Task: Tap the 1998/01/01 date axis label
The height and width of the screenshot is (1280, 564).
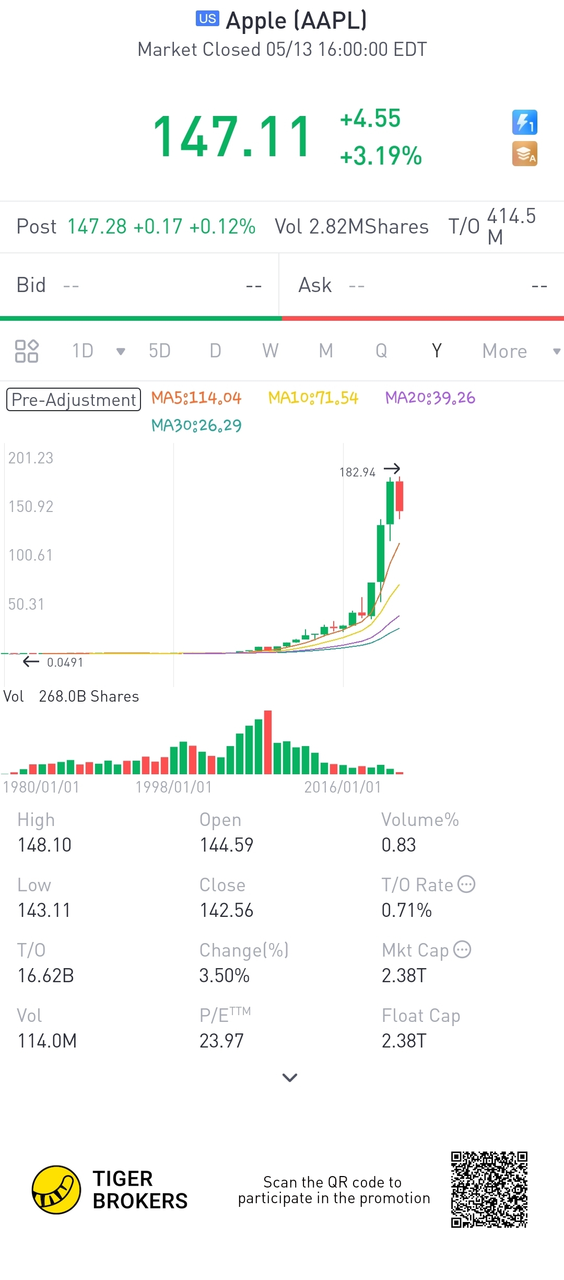Action: tap(174, 787)
